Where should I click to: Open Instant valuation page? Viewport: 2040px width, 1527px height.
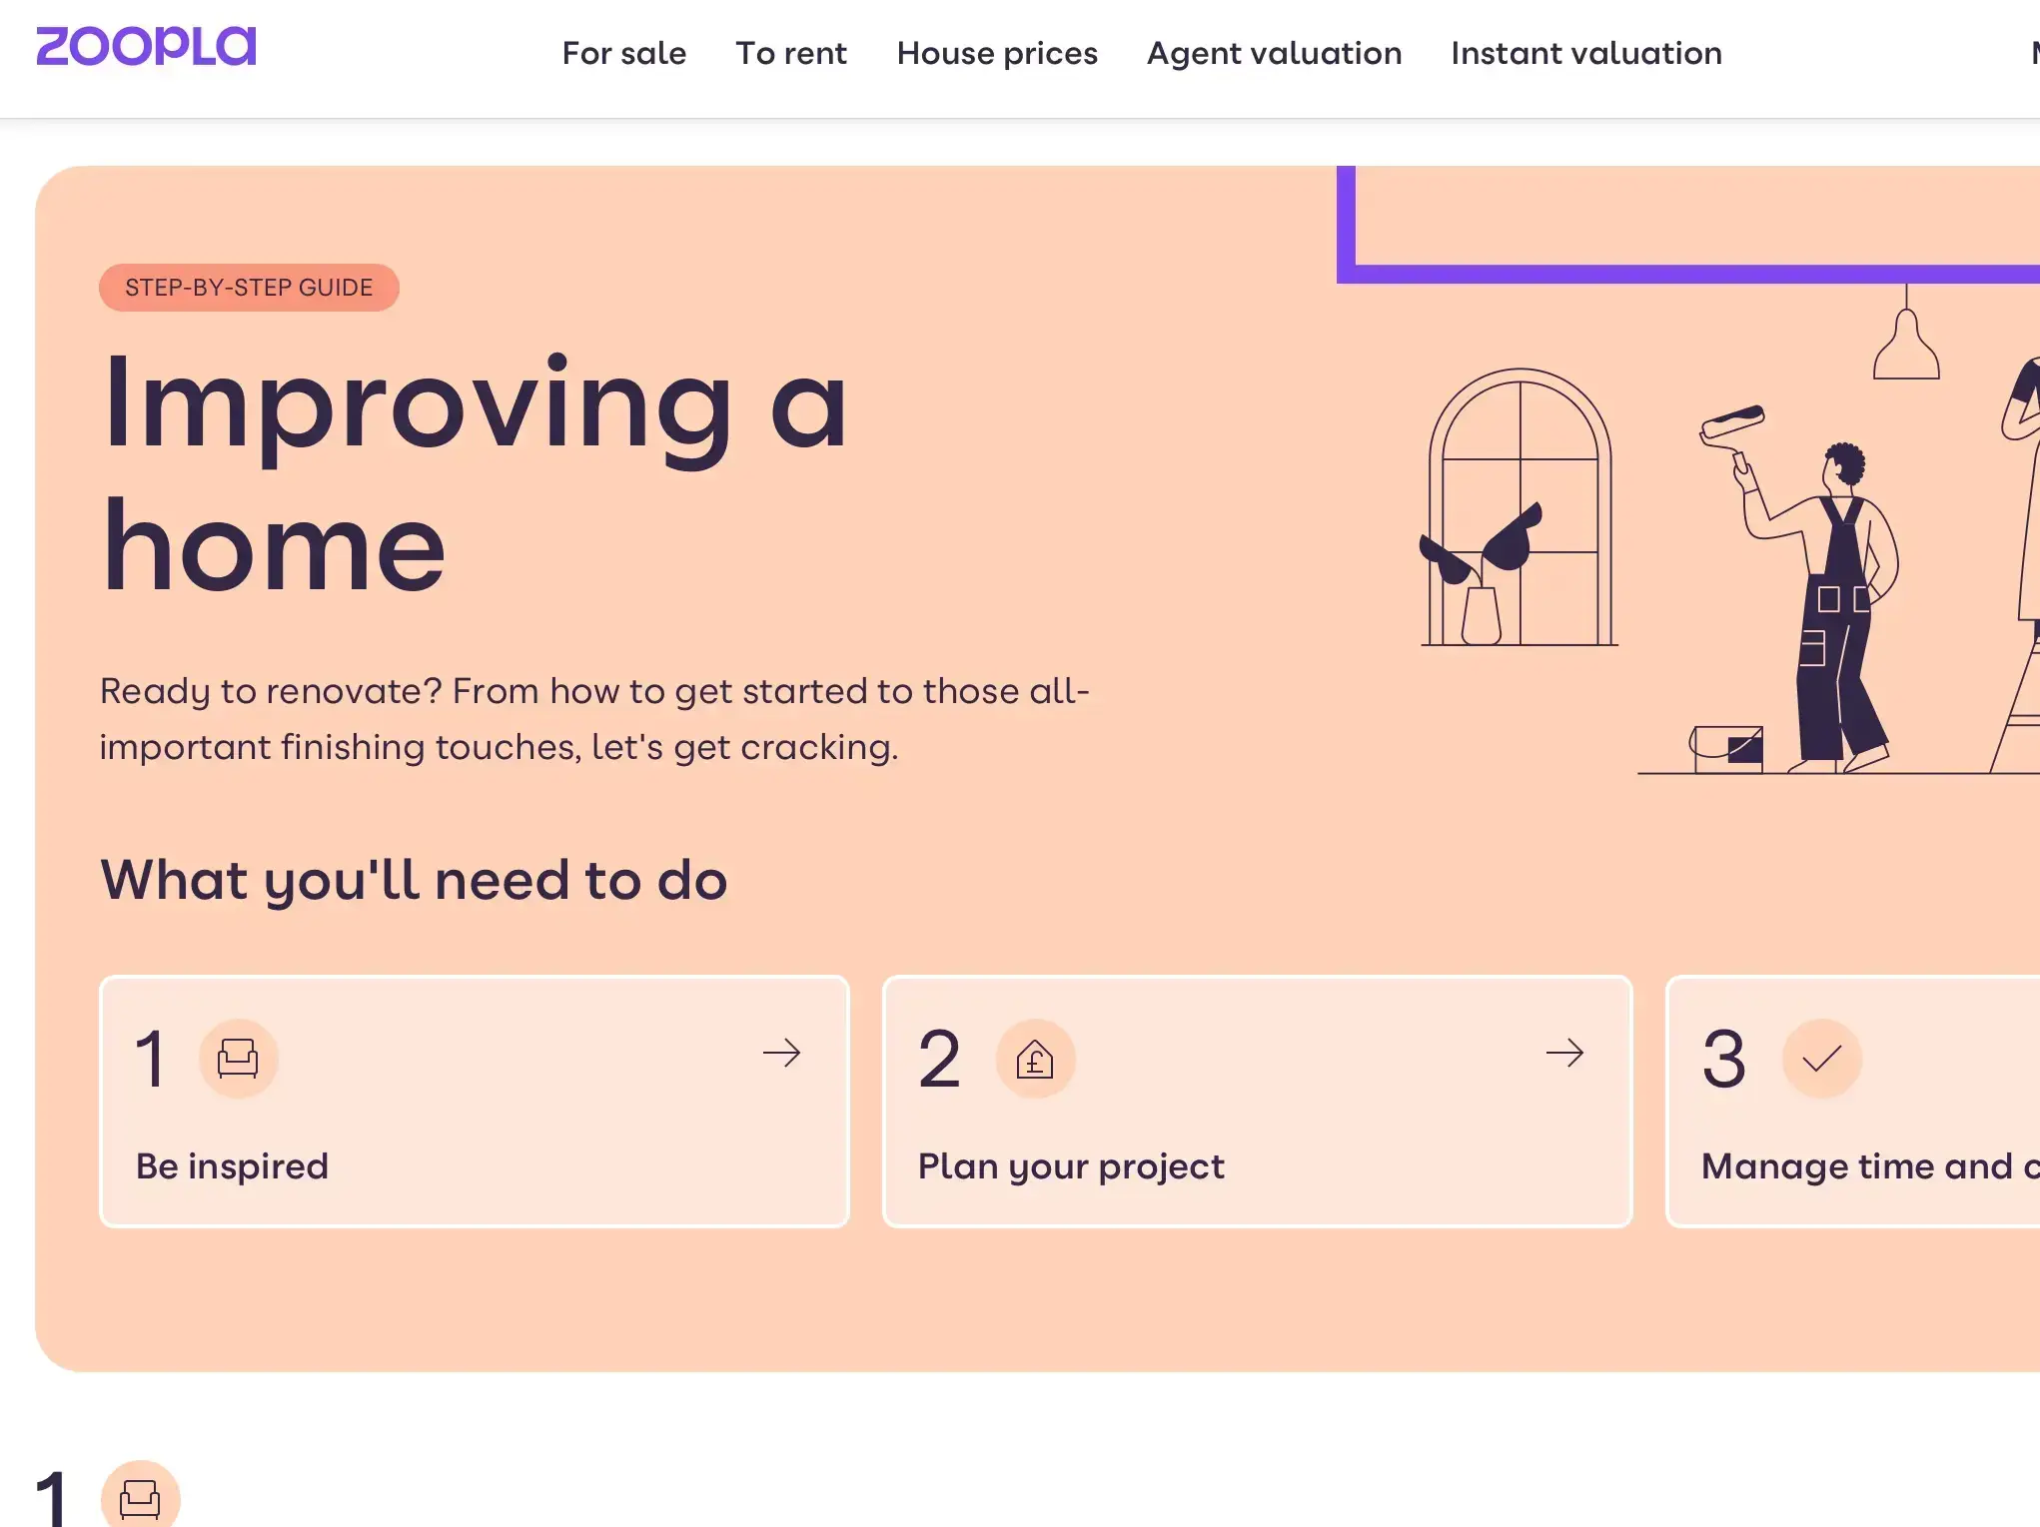pos(1585,53)
